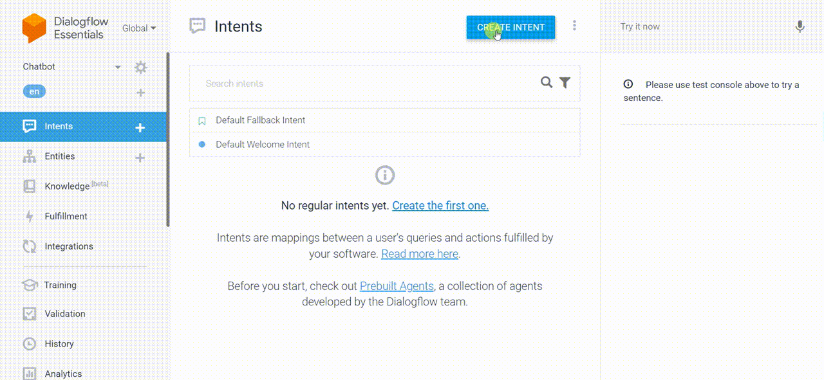
Task: Click the CREATE INTENT button
Action: [x=510, y=27]
